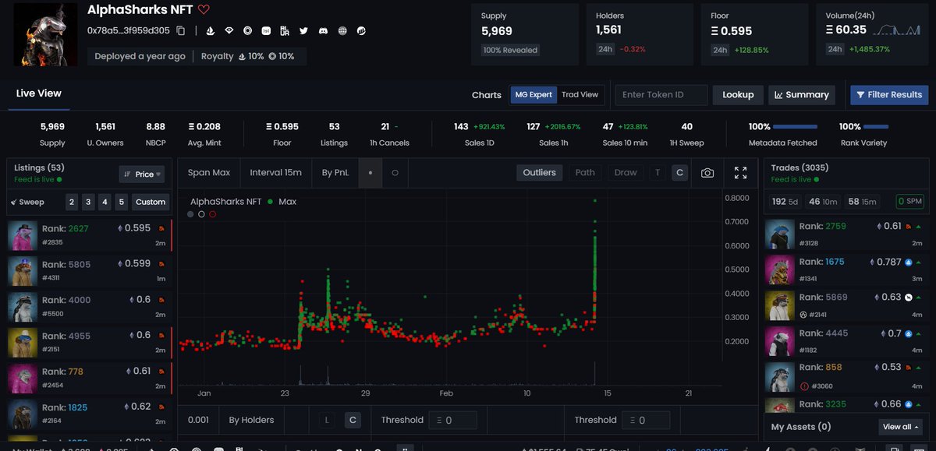Open the By Holders selector
936x451 pixels.
251,420
